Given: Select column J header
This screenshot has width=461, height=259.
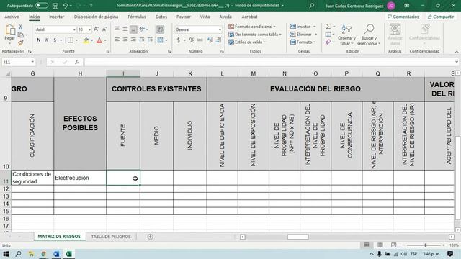Looking at the screenshot, I should (157, 73).
